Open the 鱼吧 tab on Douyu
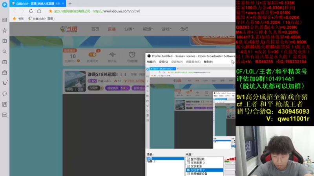The height and width of the screenshot is (176, 314). [x=184, y=29]
